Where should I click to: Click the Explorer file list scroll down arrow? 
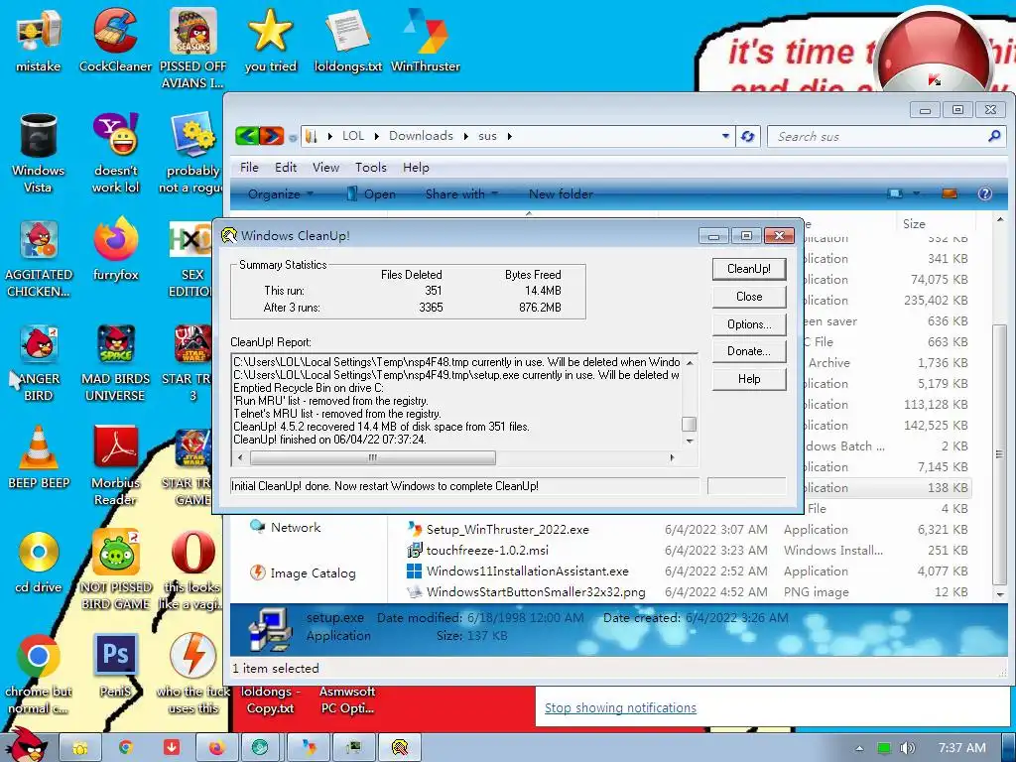coord(1000,593)
